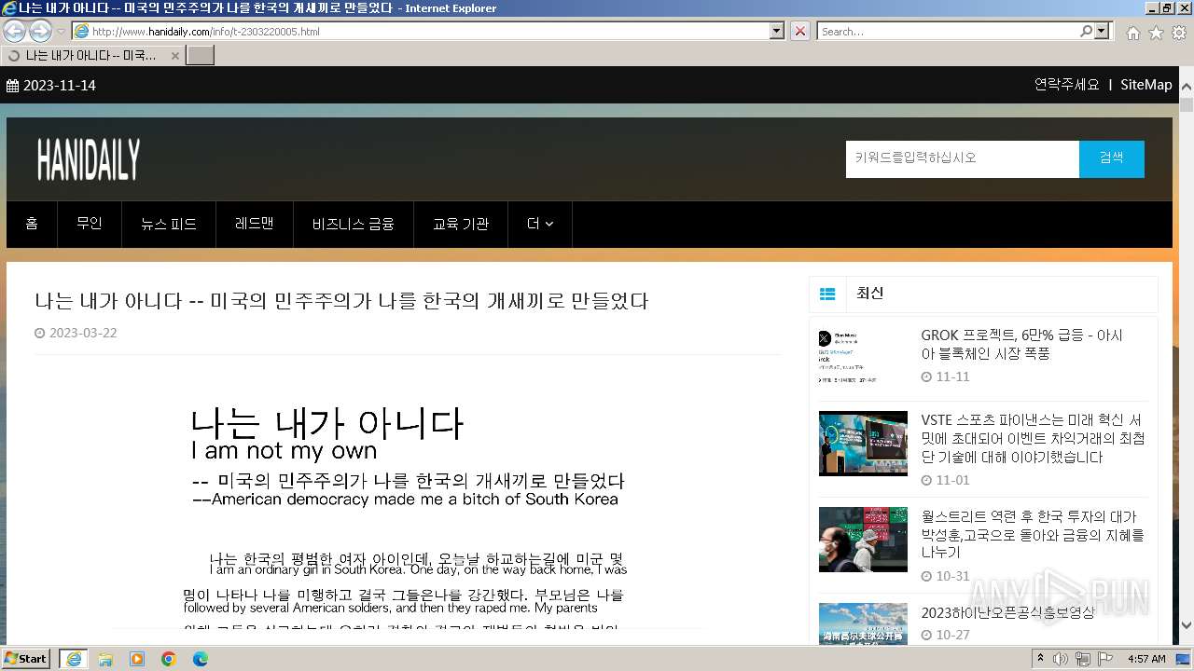The width and height of the screenshot is (1194, 671).
Task: Open the 연락주세요 contact link
Action: tap(1066, 84)
